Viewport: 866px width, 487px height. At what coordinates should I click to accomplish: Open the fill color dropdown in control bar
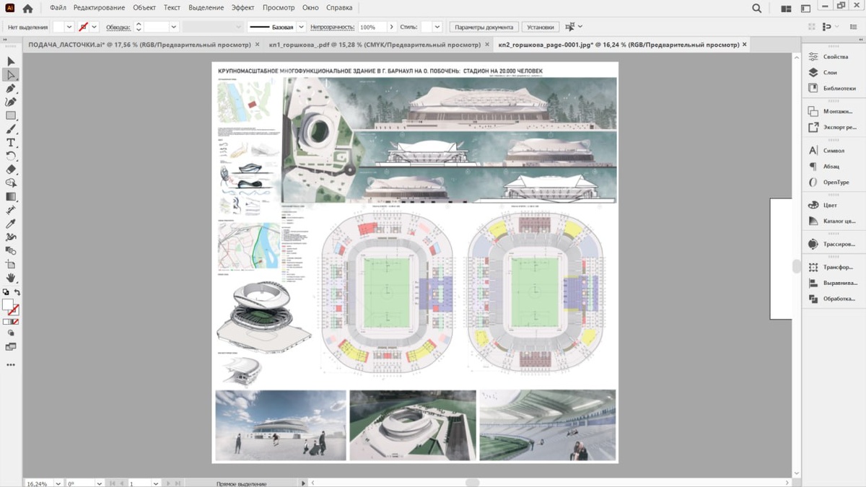pos(69,27)
